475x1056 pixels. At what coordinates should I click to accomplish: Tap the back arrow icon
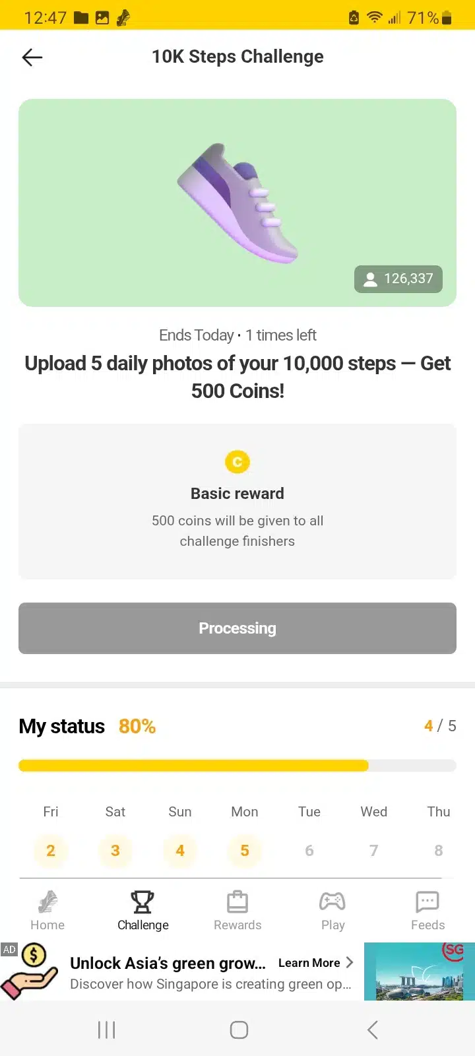[32, 57]
